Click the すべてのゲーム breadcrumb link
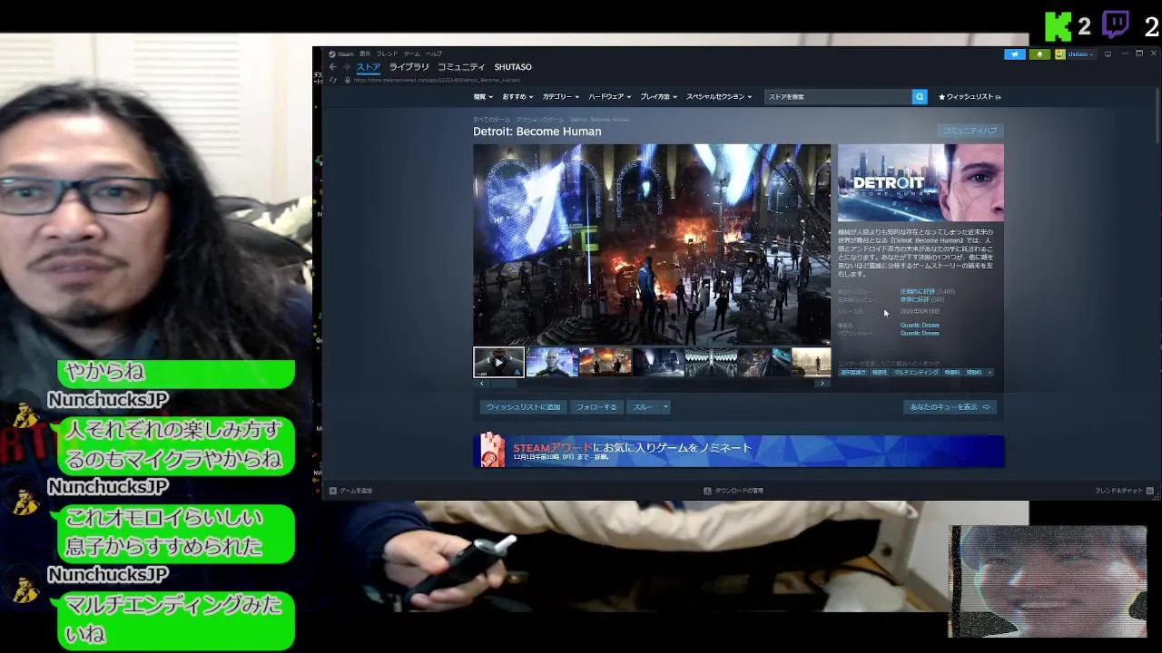1162x653 pixels. tap(491, 120)
